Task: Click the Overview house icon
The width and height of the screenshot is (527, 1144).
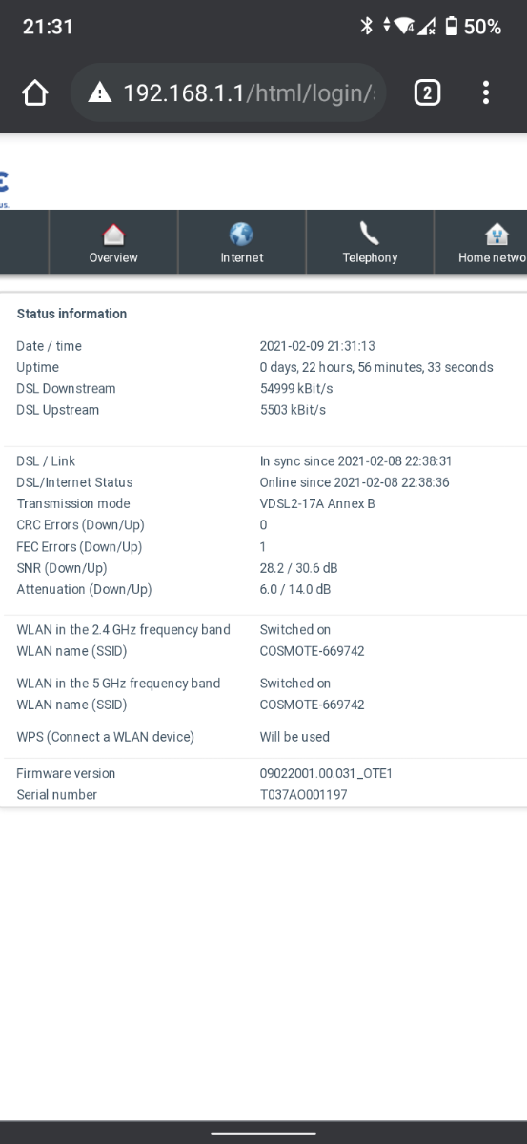Action: pyautogui.click(x=113, y=234)
